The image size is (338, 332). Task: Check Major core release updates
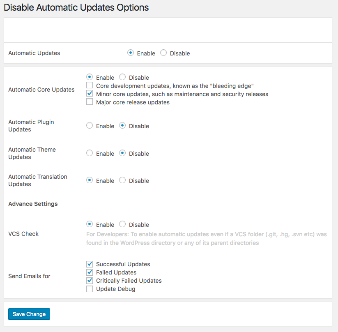[90, 102]
